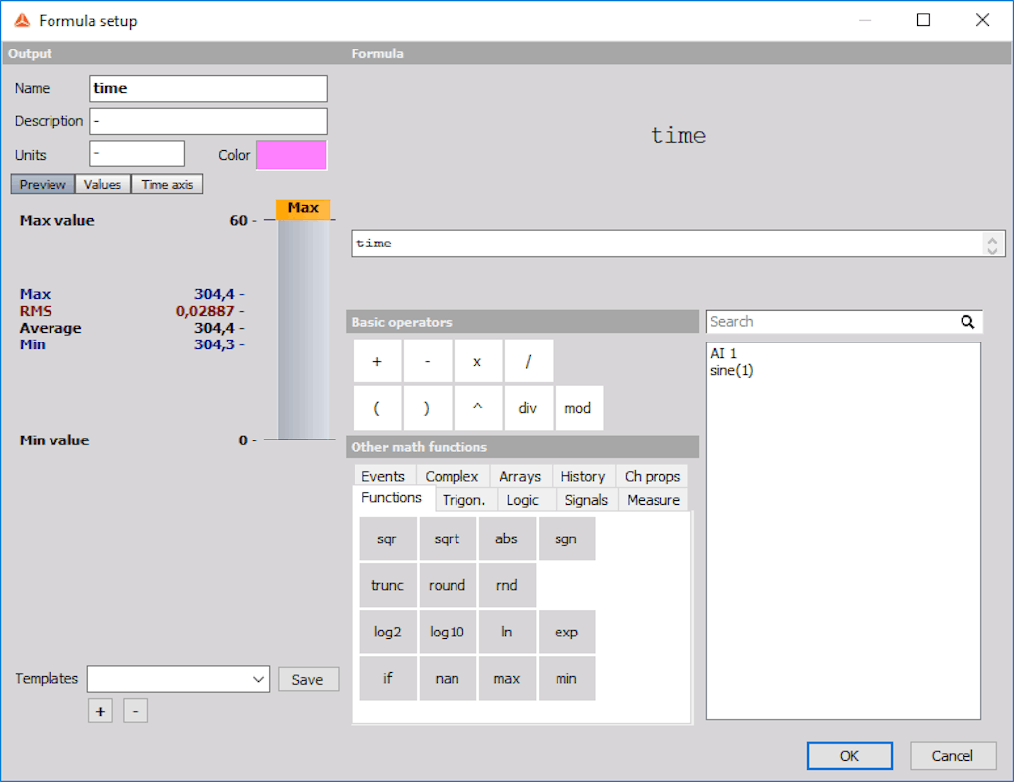The width and height of the screenshot is (1014, 782).
Task: Click the search magnifier icon
Action: pyautogui.click(x=967, y=321)
